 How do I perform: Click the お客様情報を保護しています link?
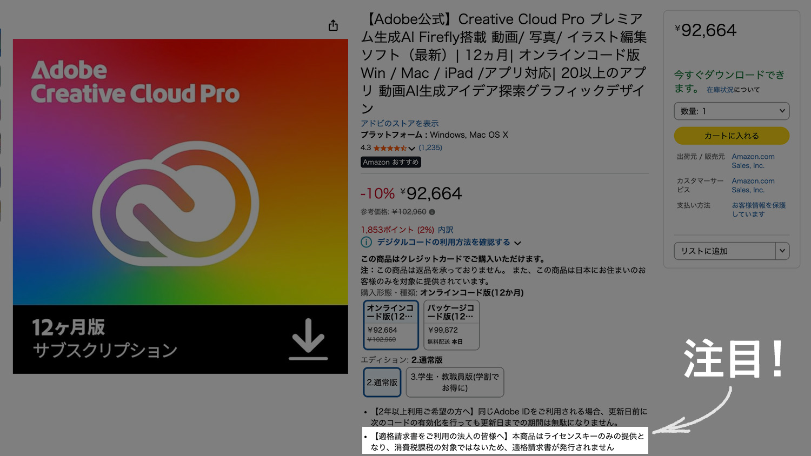coord(759,210)
